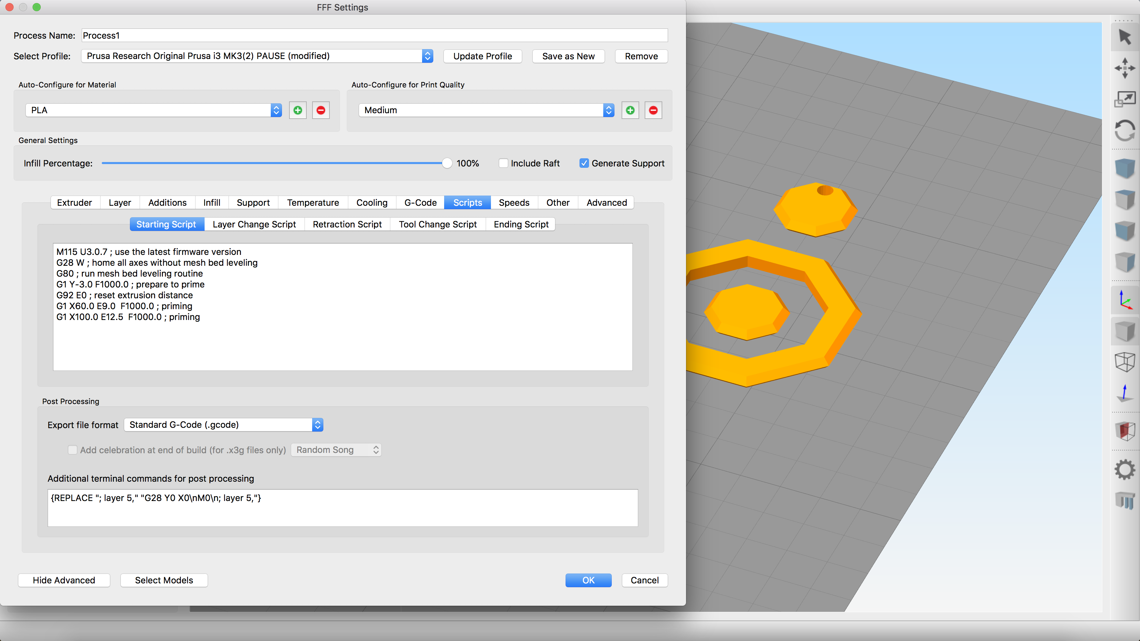
Task: Click the green add material button
Action: pyautogui.click(x=298, y=110)
